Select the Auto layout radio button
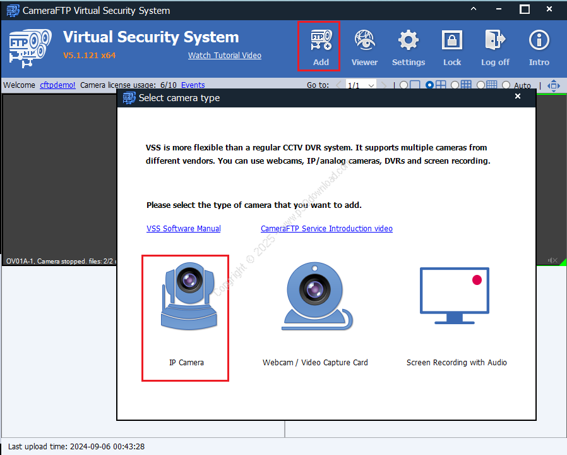 tap(506, 85)
